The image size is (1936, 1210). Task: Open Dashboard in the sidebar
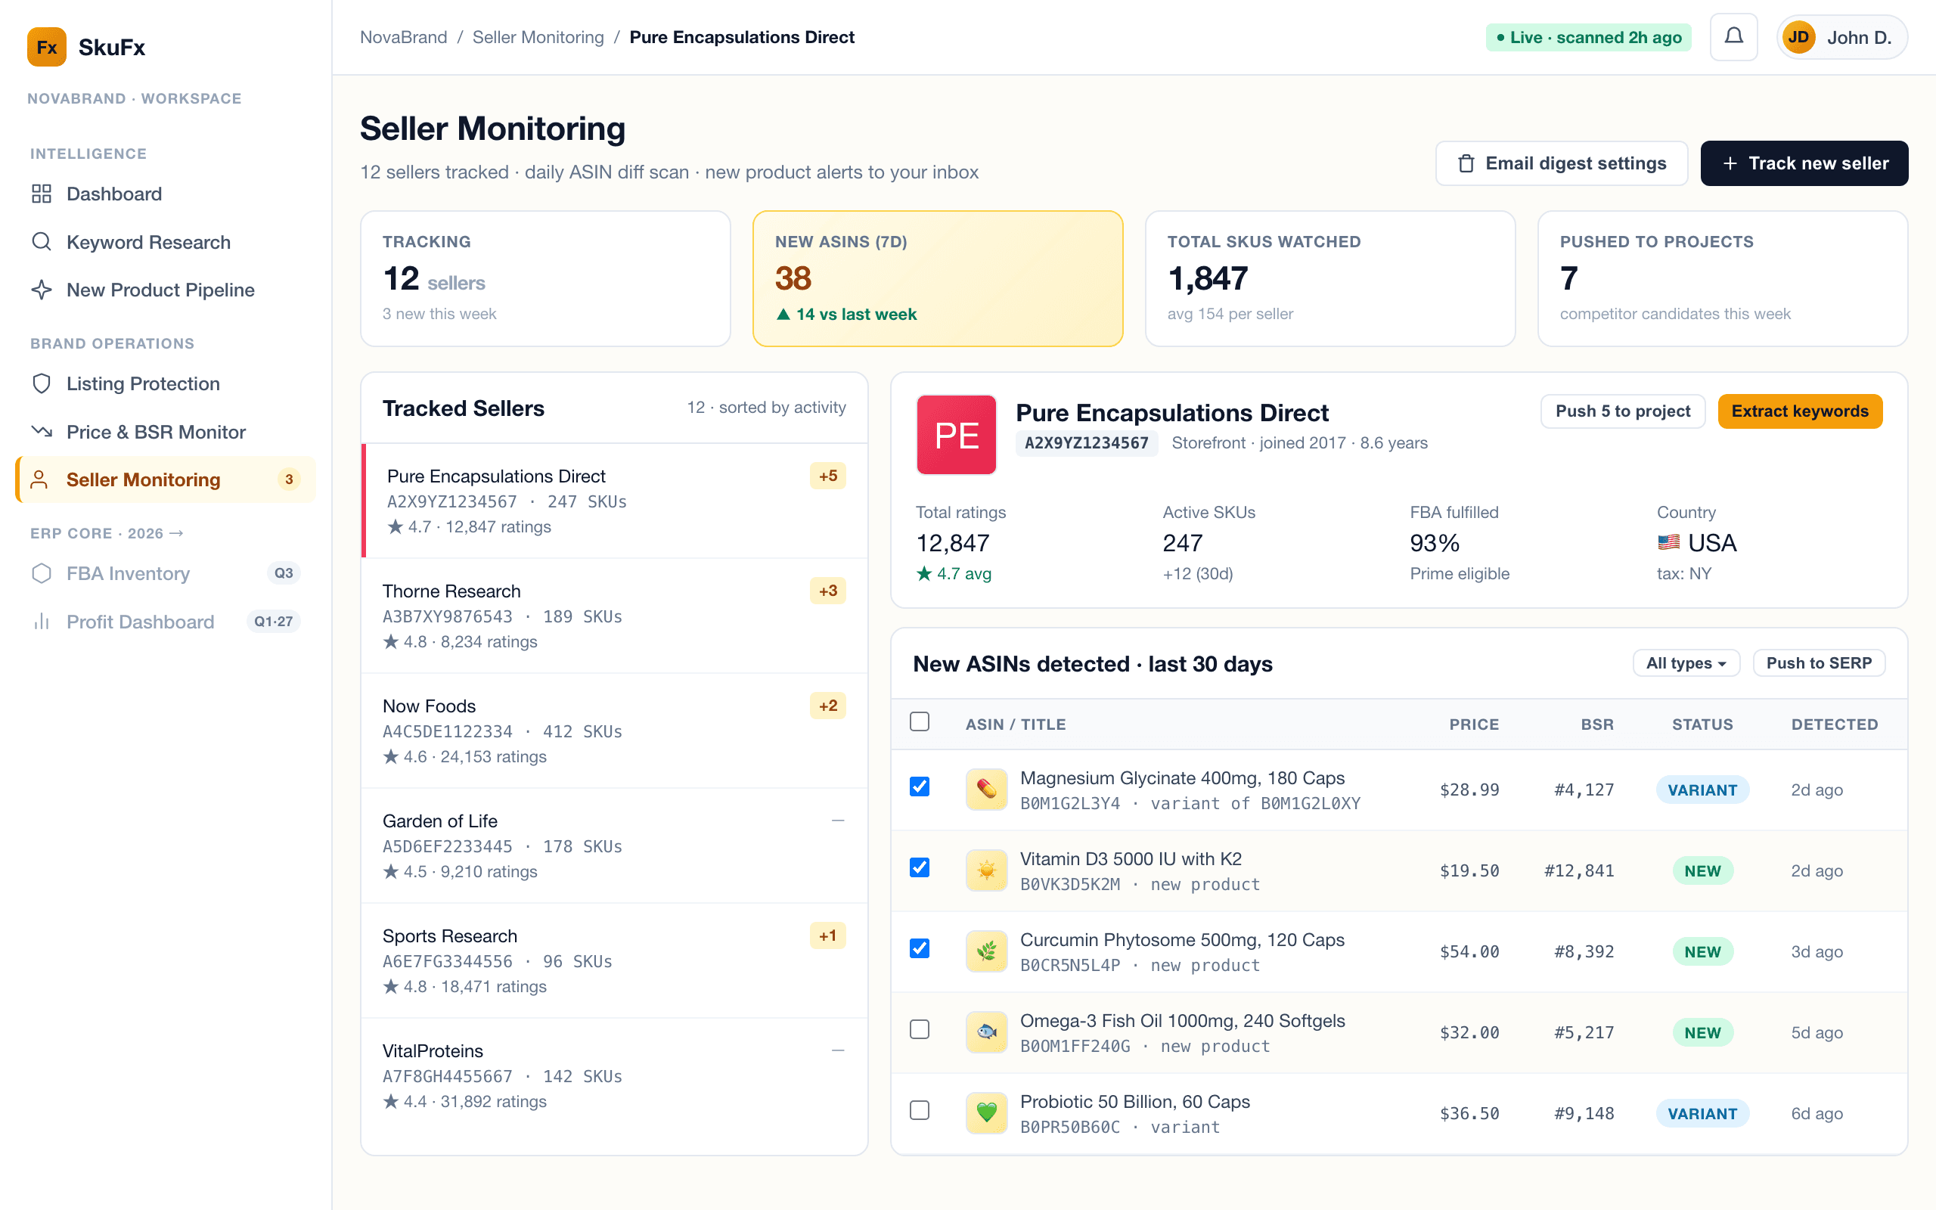166,194
